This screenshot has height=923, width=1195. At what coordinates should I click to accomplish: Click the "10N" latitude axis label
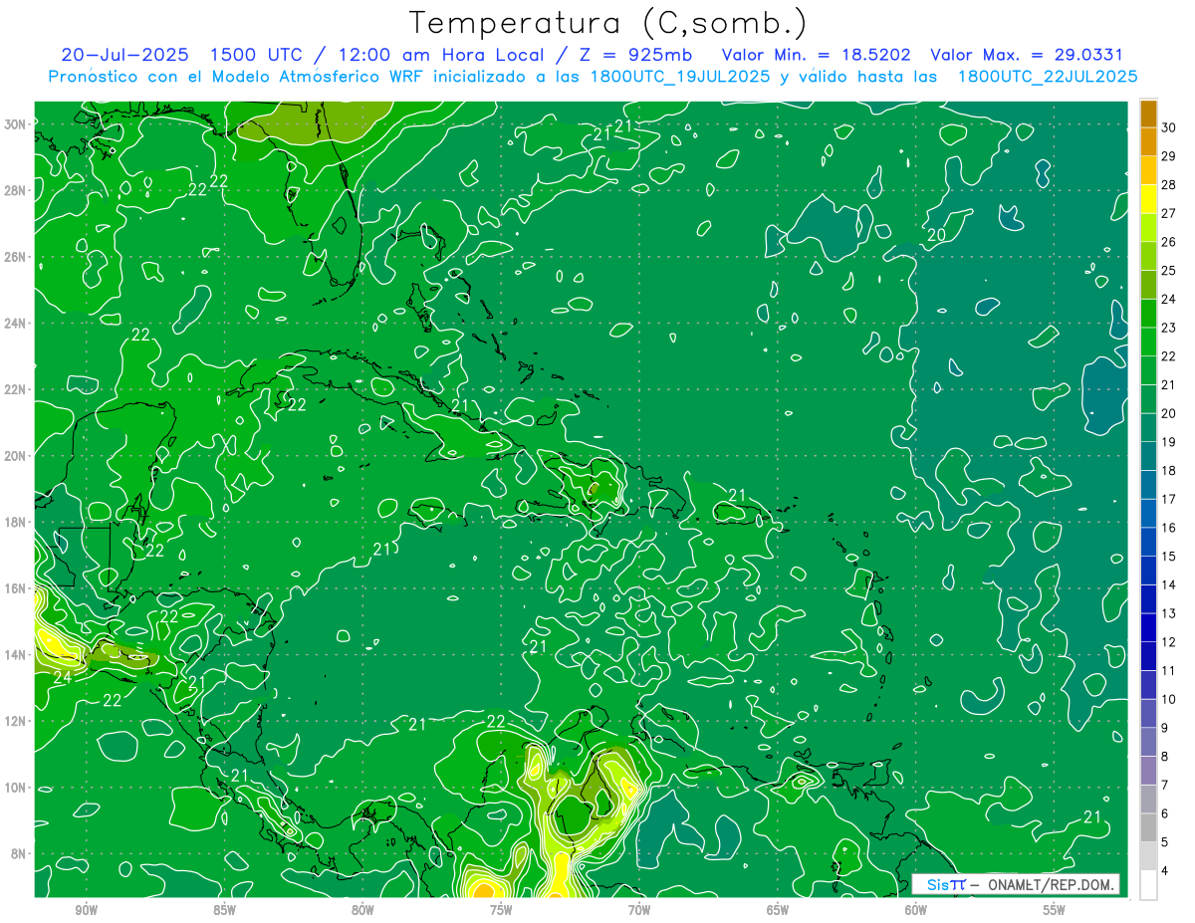(15, 788)
